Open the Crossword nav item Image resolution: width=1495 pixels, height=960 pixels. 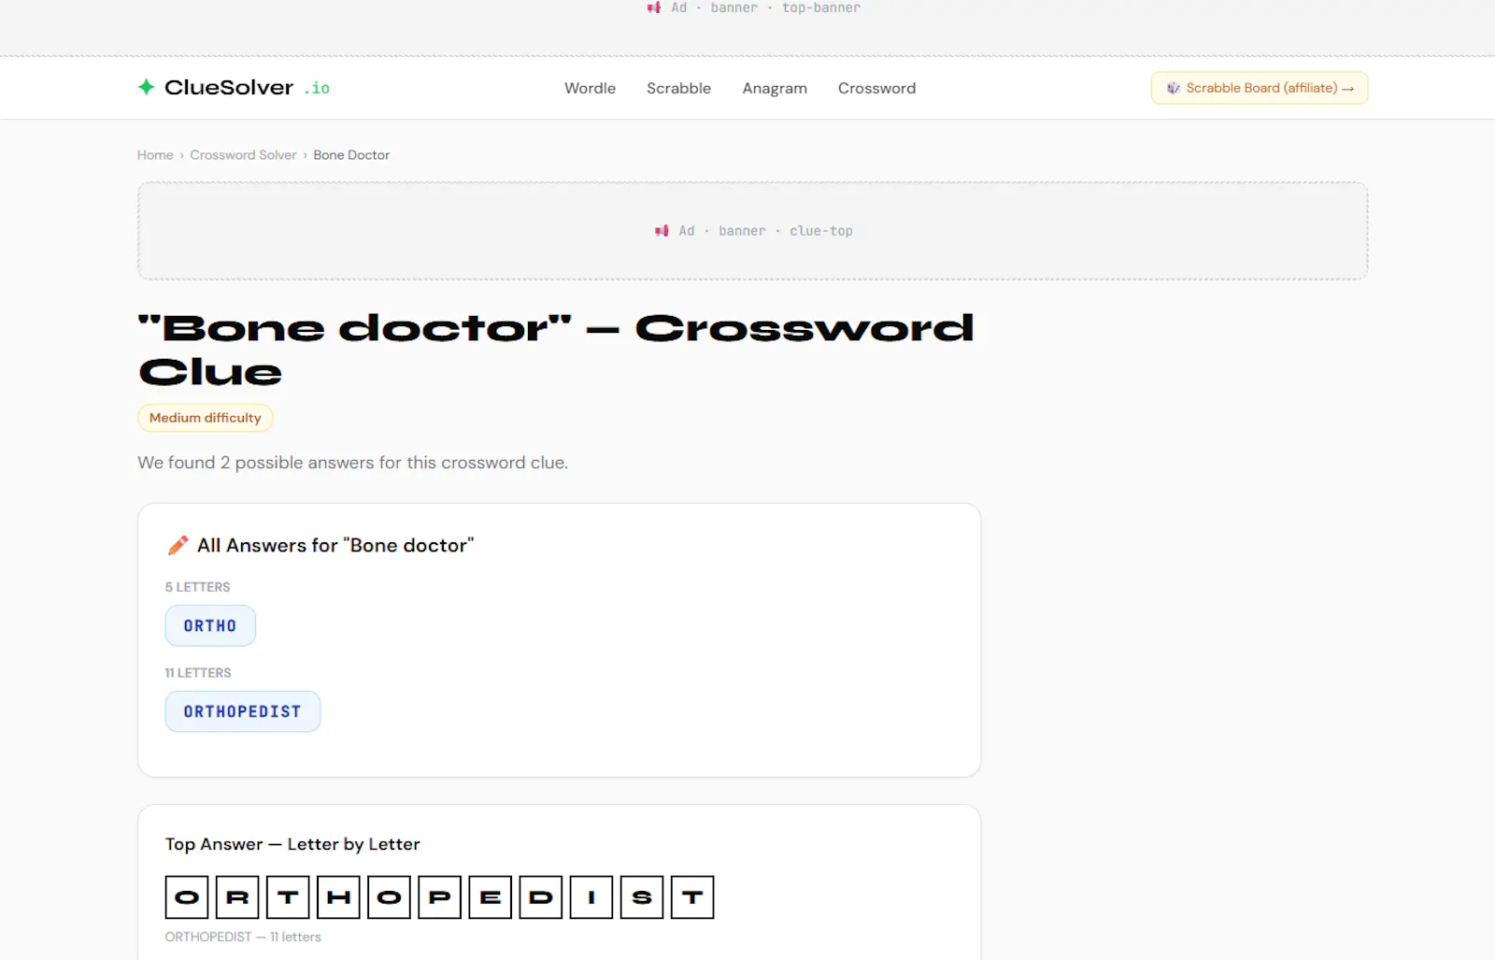coord(876,88)
